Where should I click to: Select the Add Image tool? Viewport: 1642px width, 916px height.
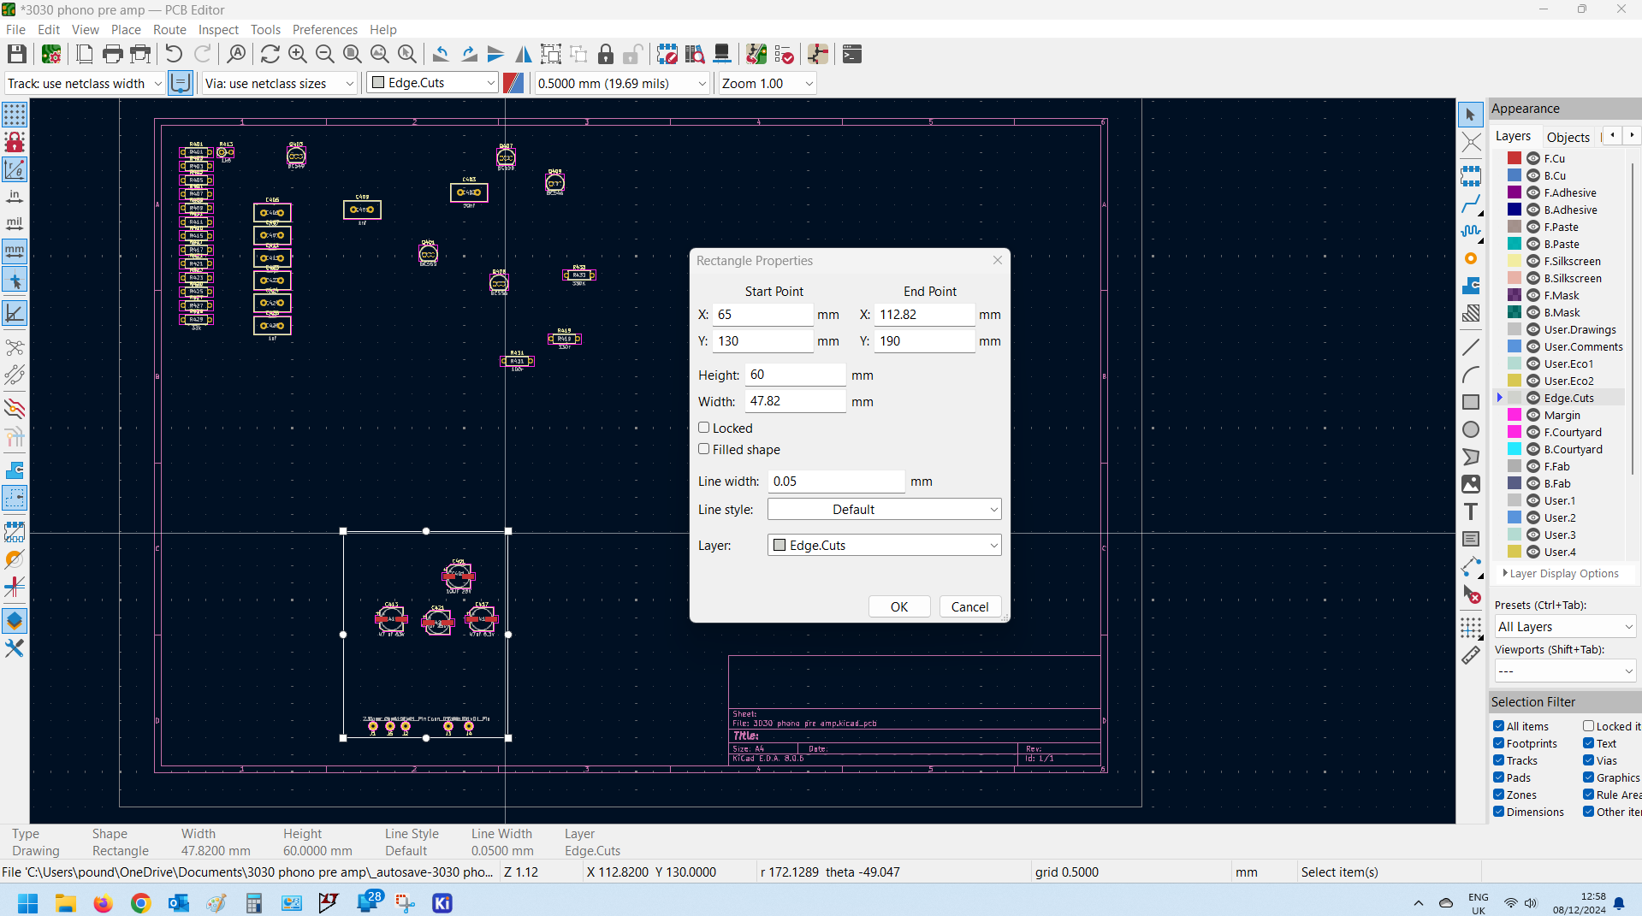[1471, 484]
